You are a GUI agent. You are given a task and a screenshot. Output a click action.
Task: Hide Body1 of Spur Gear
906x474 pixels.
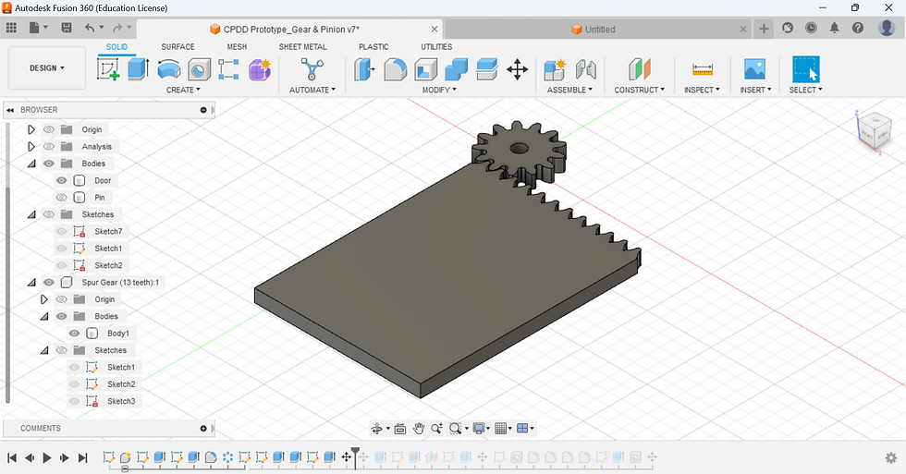[74, 334]
